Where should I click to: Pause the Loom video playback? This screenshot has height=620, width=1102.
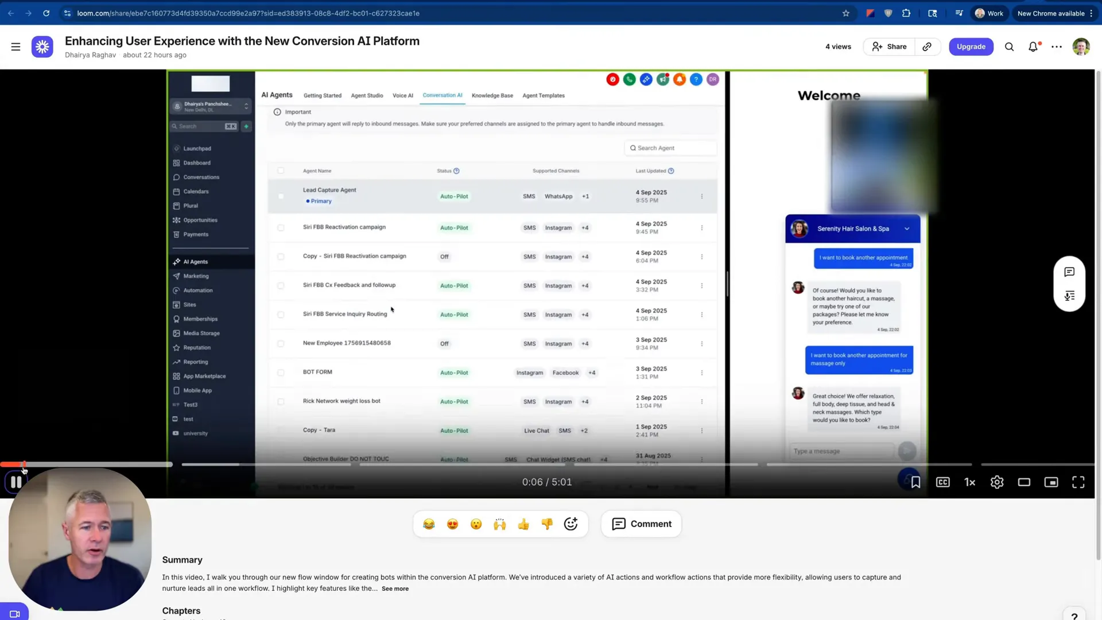pyautogui.click(x=16, y=482)
